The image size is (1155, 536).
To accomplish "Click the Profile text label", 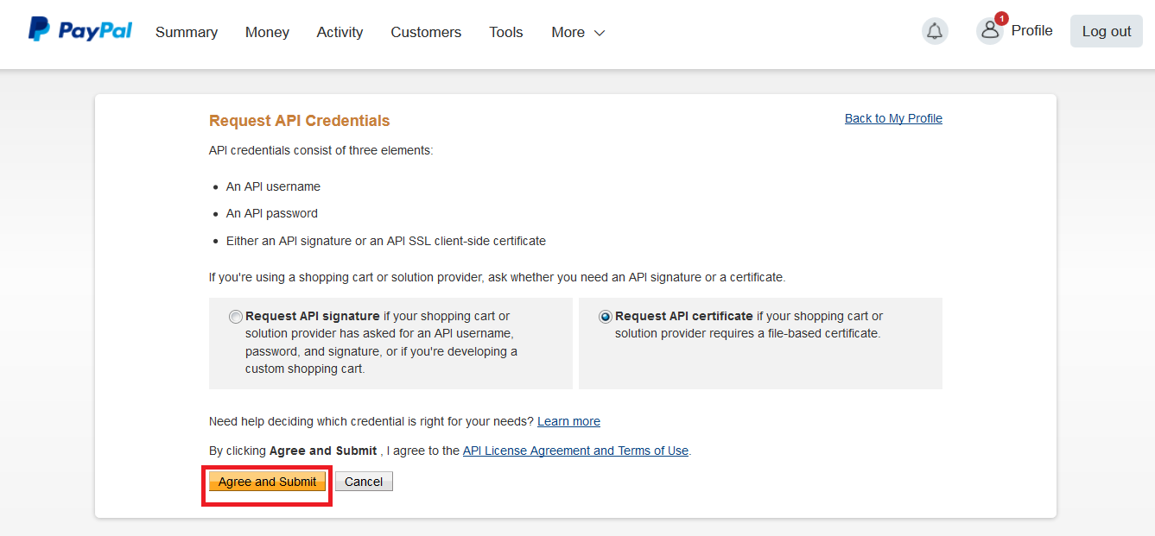I will coord(1032,30).
